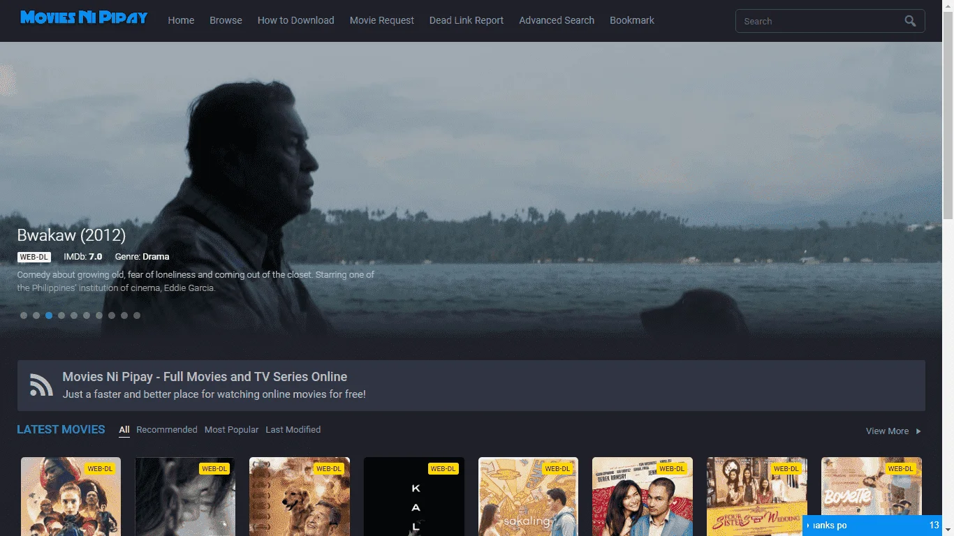Image resolution: width=954 pixels, height=536 pixels.
Task: Open the Four Sisters and a Wedding poster
Action: [757, 496]
